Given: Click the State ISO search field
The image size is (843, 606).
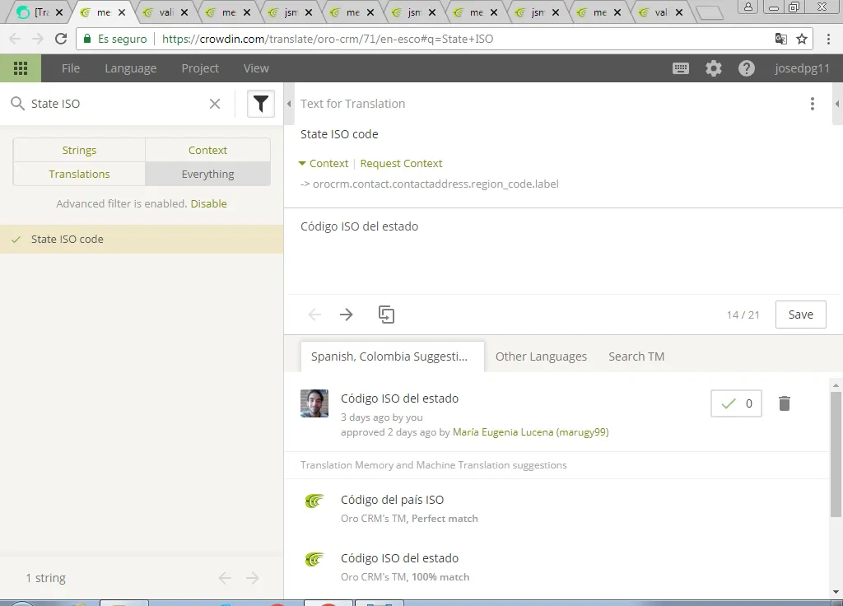Looking at the screenshot, I should [x=115, y=104].
